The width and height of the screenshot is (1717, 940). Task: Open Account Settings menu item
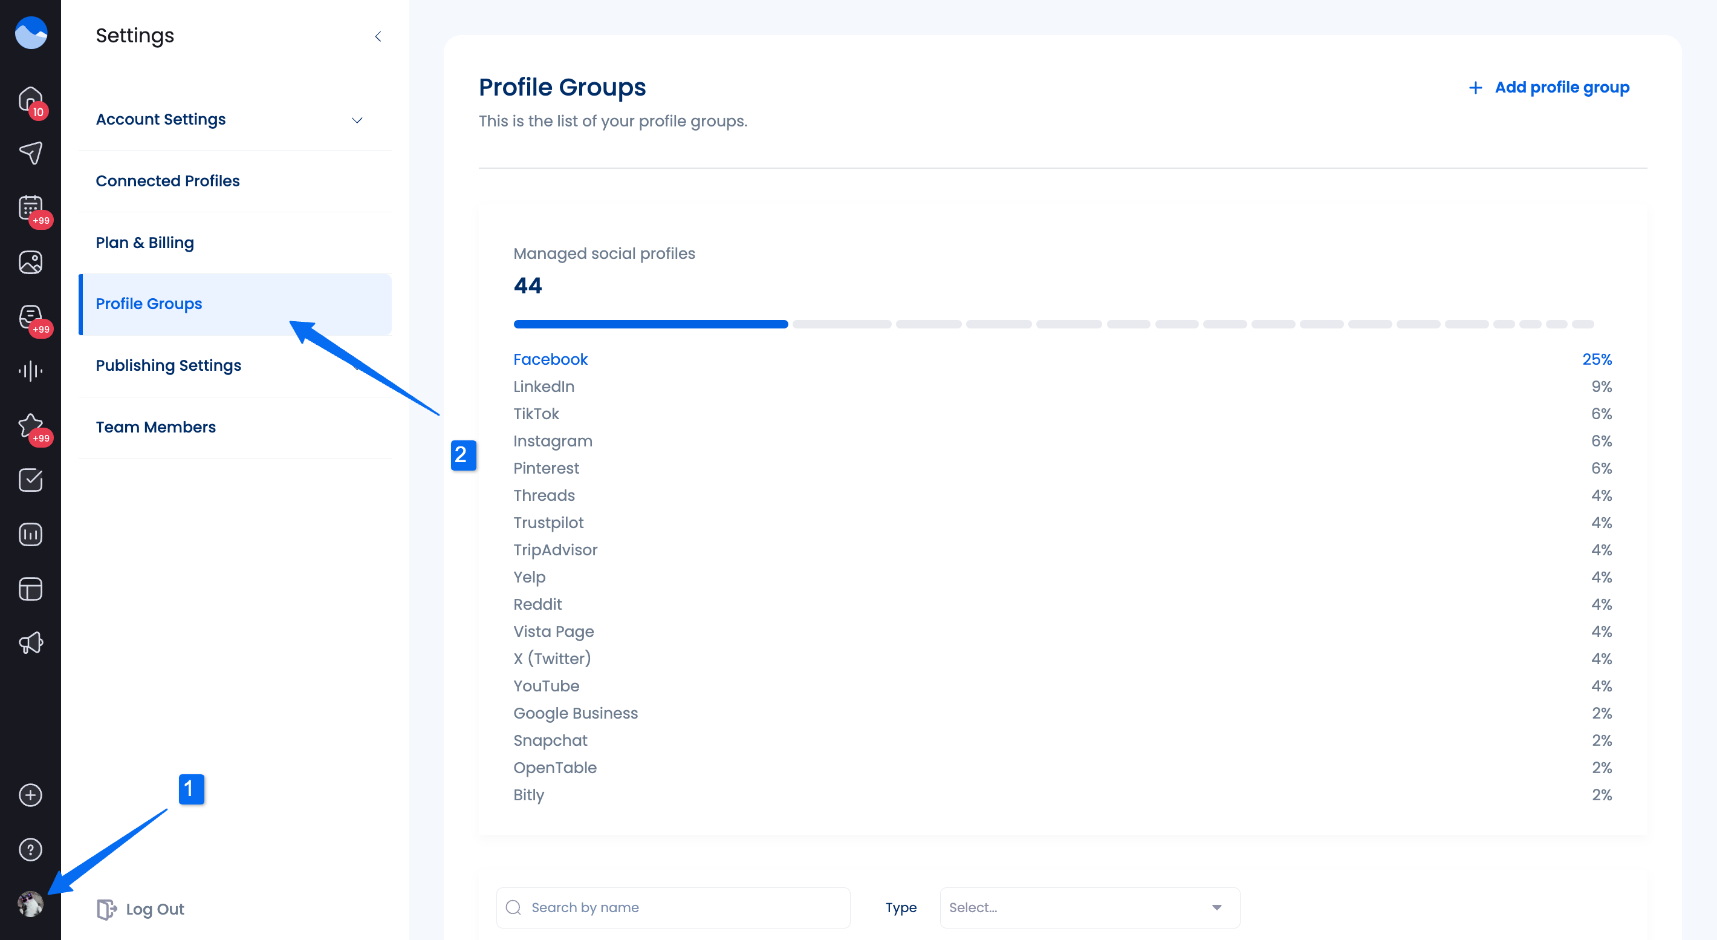tap(235, 119)
